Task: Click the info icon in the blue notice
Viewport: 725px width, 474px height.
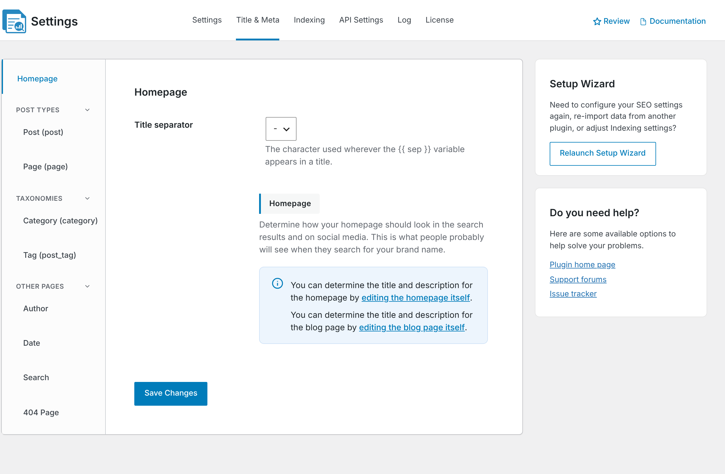Action: (x=277, y=283)
